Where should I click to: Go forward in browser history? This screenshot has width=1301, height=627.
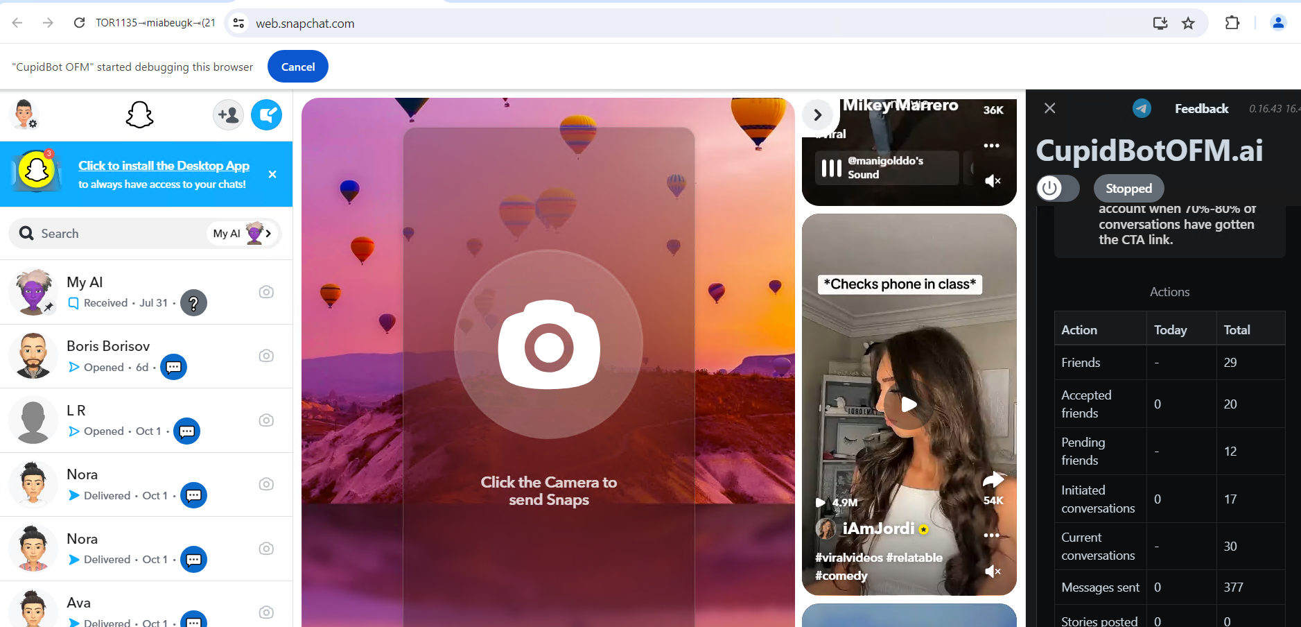(x=48, y=23)
